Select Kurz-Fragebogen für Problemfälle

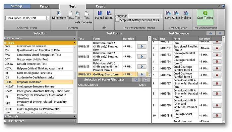[x=38, y=109]
